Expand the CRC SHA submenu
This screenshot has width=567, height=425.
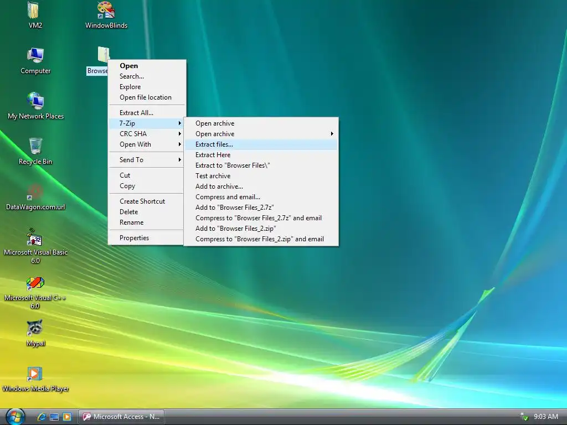147,134
